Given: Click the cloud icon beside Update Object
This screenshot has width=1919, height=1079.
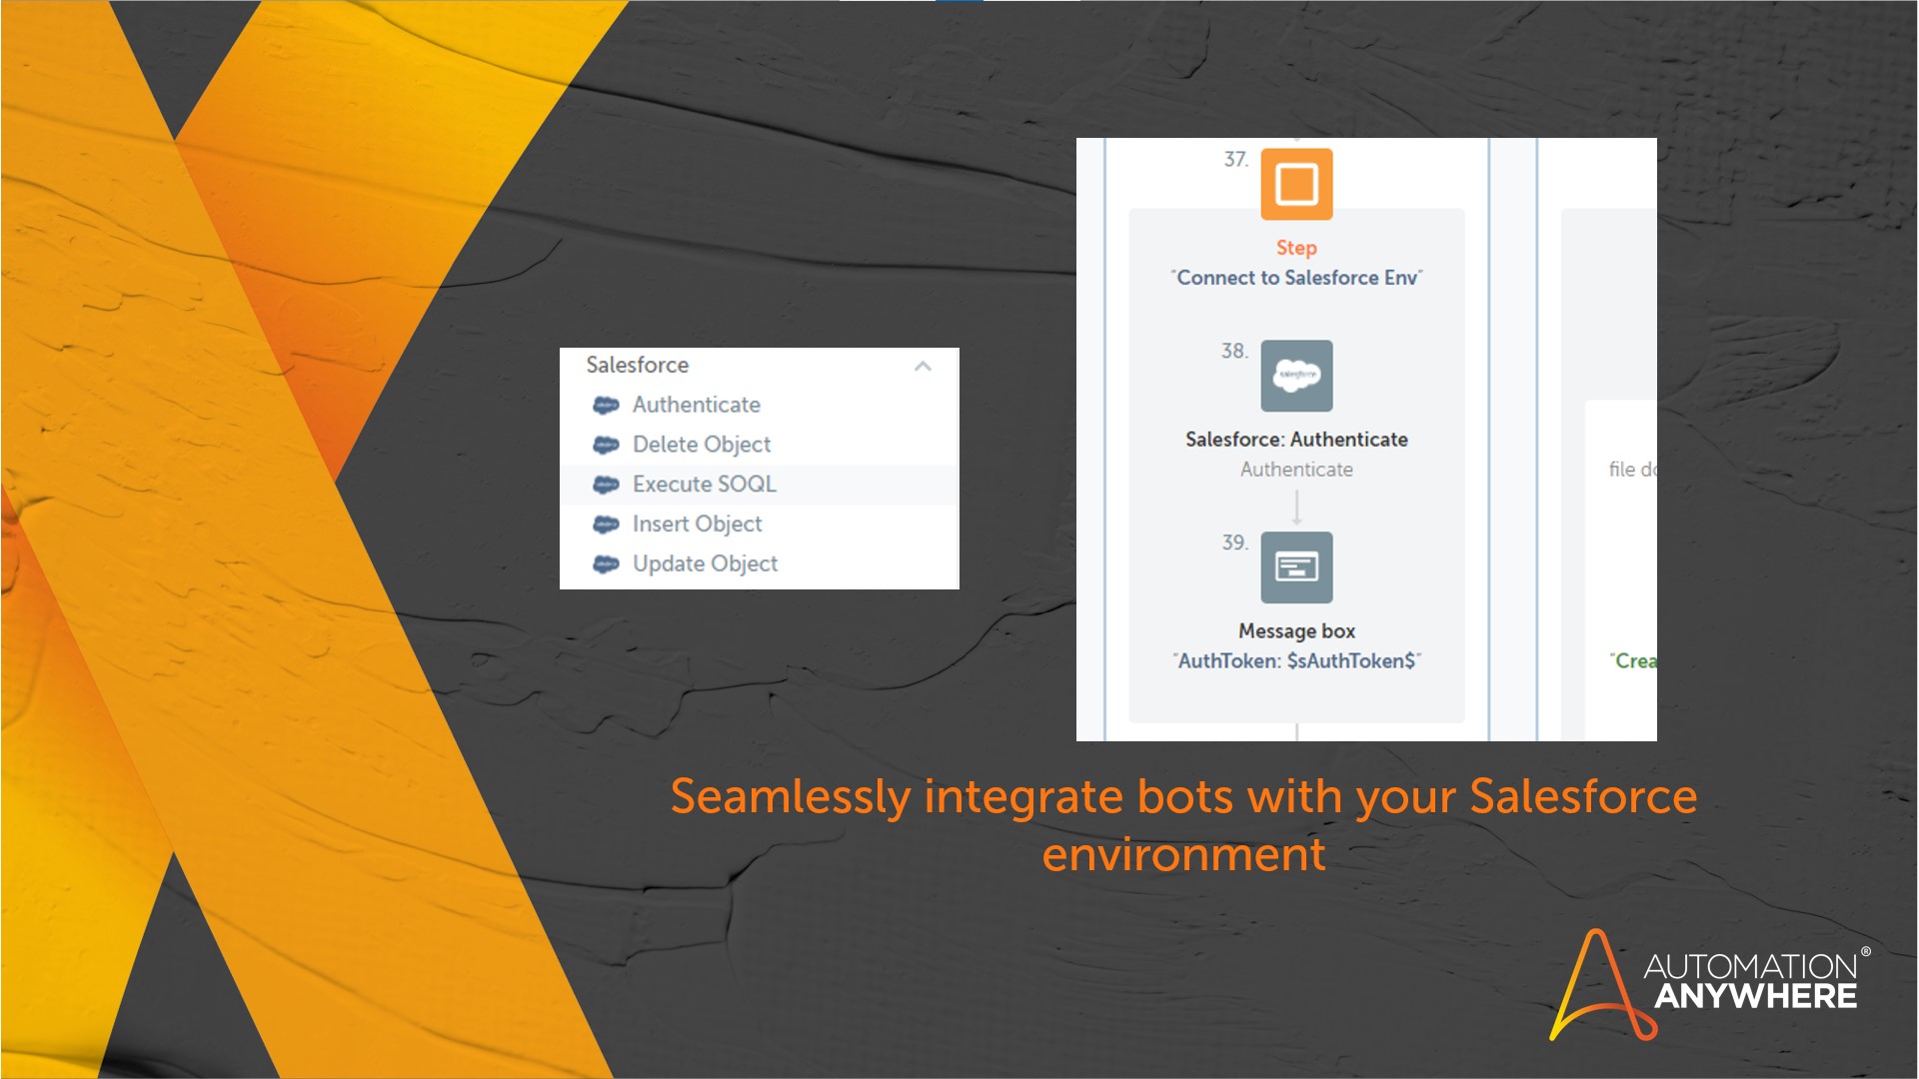Looking at the screenshot, I should [606, 564].
